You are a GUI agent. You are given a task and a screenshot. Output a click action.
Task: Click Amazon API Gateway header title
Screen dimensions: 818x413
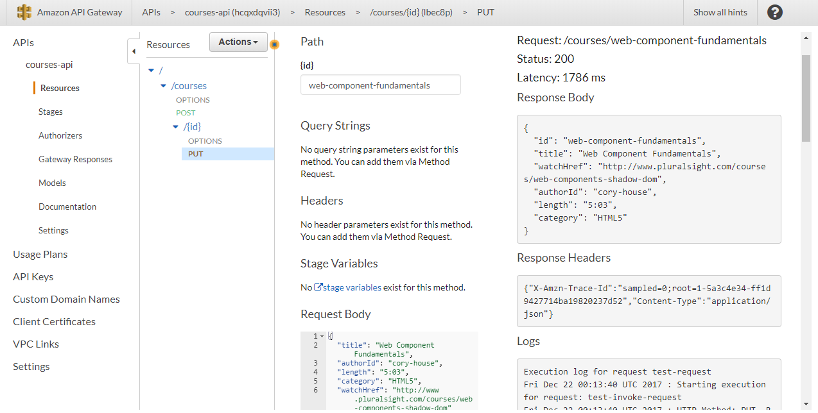(x=80, y=12)
